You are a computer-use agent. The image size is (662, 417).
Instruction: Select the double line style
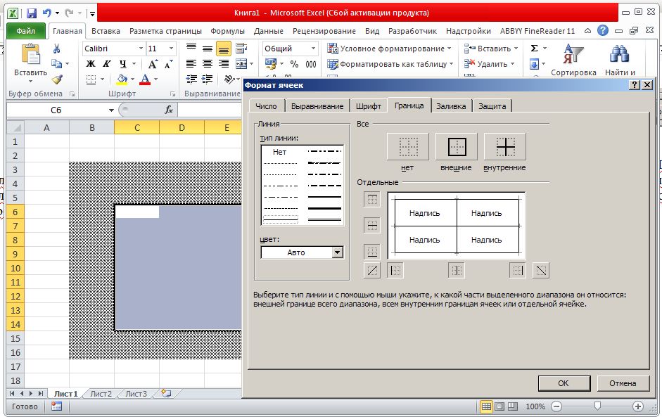coord(324,219)
